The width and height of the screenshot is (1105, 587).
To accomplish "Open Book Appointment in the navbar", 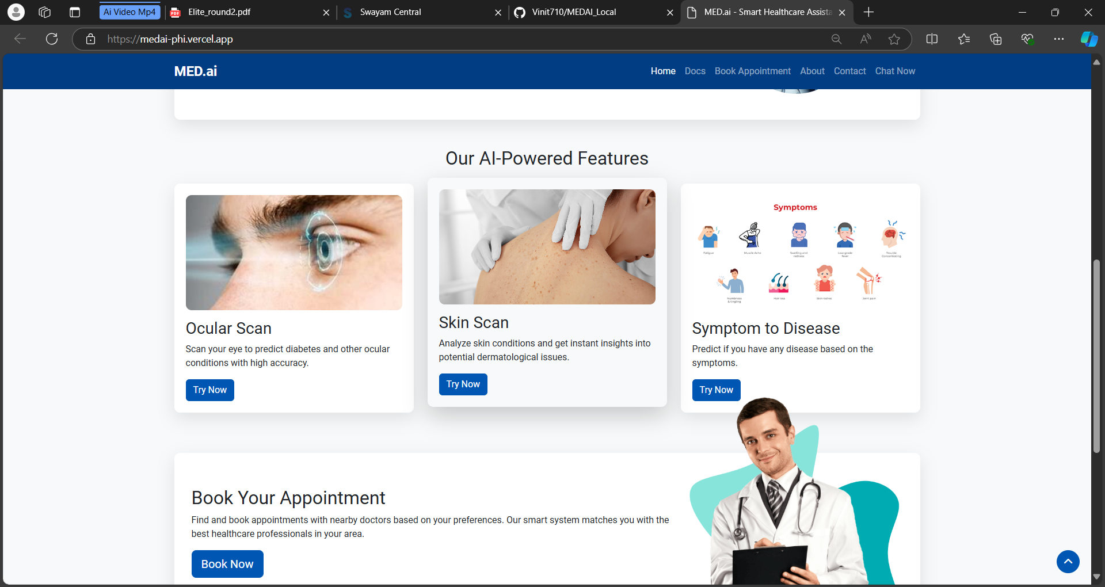I will (752, 71).
